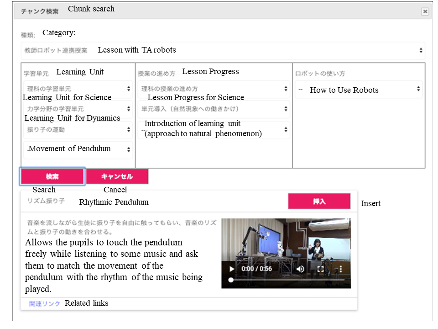Open the Category dropdown 教師ロボット連携授業
This screenshot has height=329, width=438.
(222, 50)
